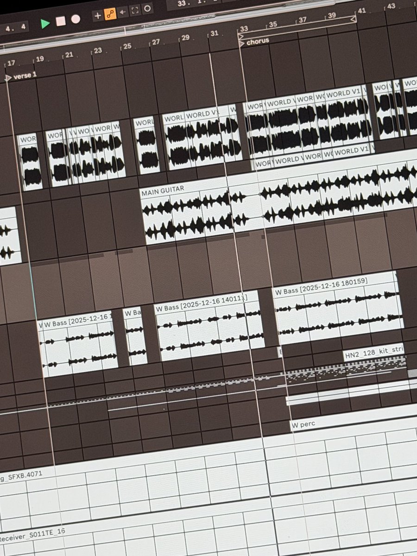Click bar 31 in the ruler
Image resolution: width=417 pixels, height=556 pixels.
coord(214,33)
